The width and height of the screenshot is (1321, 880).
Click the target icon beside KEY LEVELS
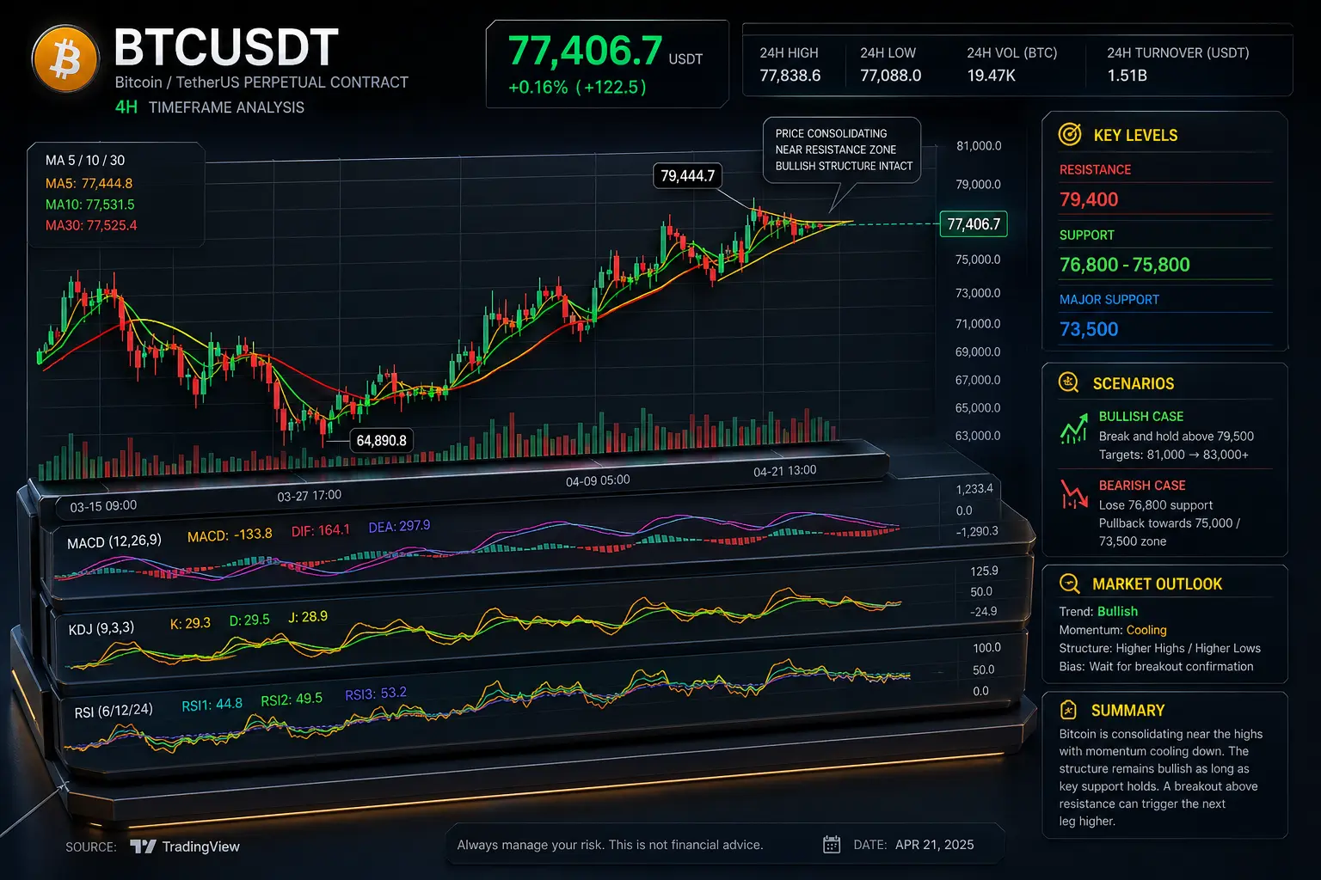coord(1069,134)
